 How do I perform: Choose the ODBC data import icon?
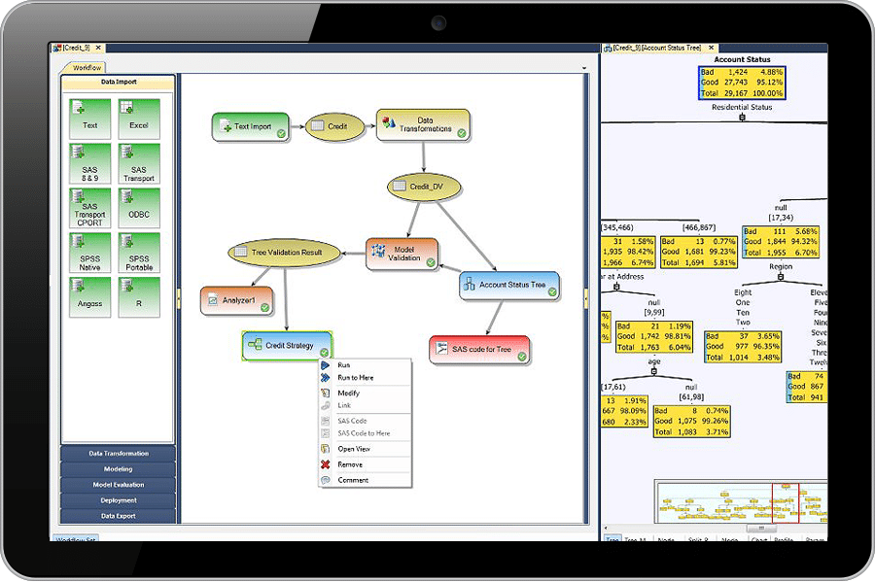[139, 208]
